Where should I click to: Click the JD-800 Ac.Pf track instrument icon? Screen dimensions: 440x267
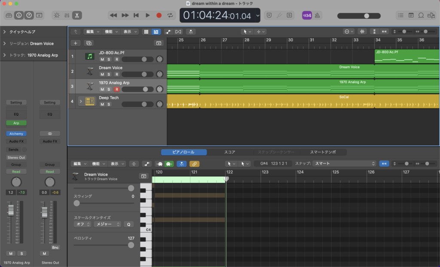(90, 56)
